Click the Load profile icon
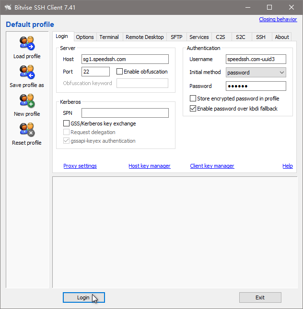The image size is (303, 309). pyautogui.click(x=27, y=43)
